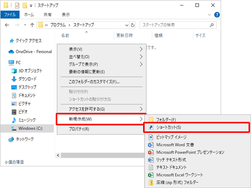The width and height of the screenshot is (251, 188).
Task: Create new Microsoft Excel ワークシート
Action: pyautogui.click(x=197, y=175)
